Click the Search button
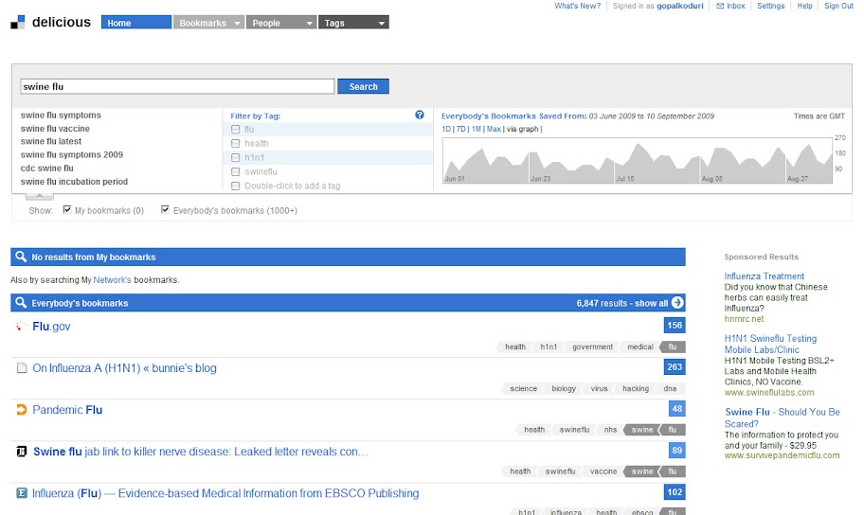Screen dimensions: 864x515 point(363,86)
